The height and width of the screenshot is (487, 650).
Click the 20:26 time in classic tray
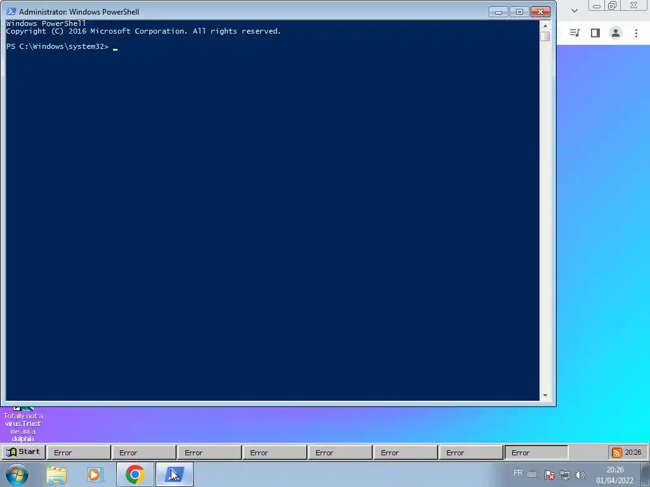tap(633, 452)
